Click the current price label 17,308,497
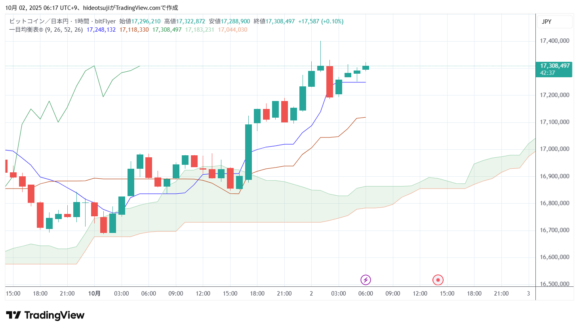Image resolution: width=579 pixels, height=330 pixels. [x=554, y=66]
